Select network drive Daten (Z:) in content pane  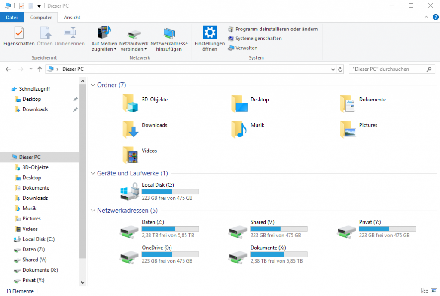click(160, 229)
